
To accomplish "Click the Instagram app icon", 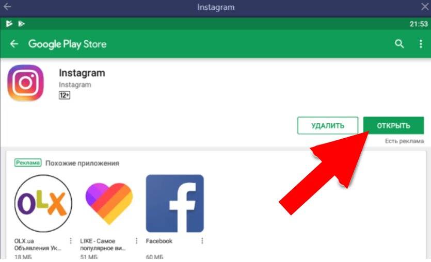I will [26, 83].
